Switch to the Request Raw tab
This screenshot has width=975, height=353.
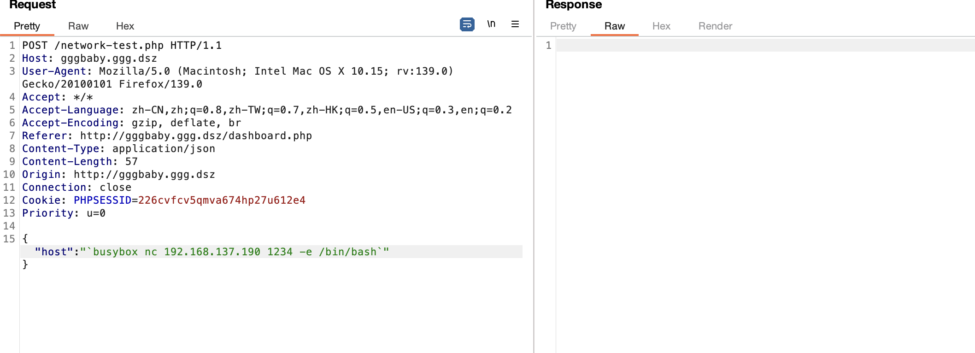78,26
